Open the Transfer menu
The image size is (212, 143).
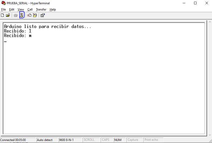click(41, 9)
